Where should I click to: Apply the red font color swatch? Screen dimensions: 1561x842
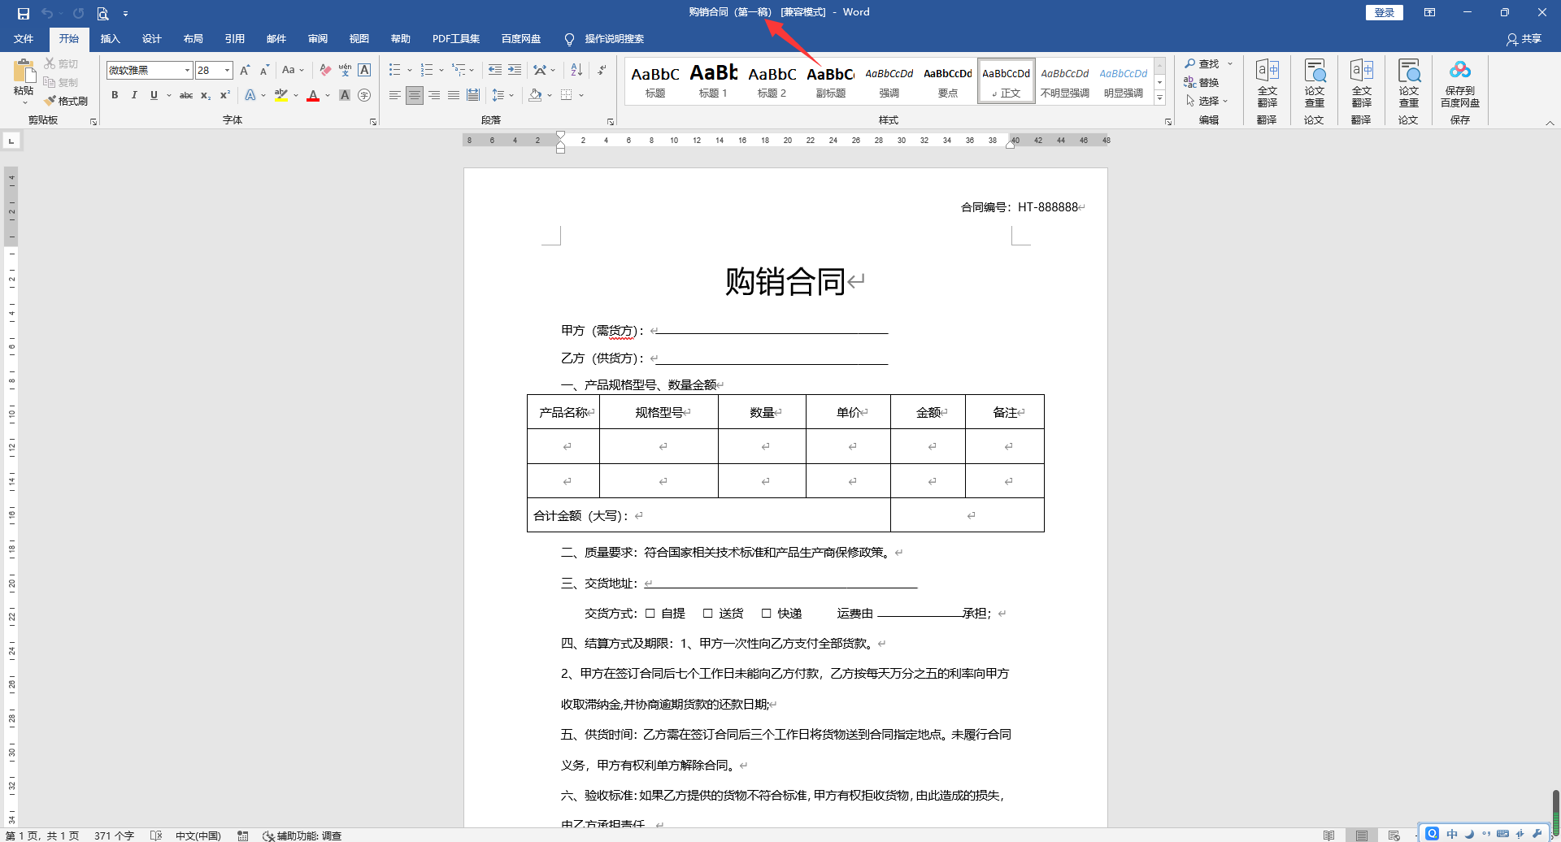pyautogui.click(x=313, y=95)
